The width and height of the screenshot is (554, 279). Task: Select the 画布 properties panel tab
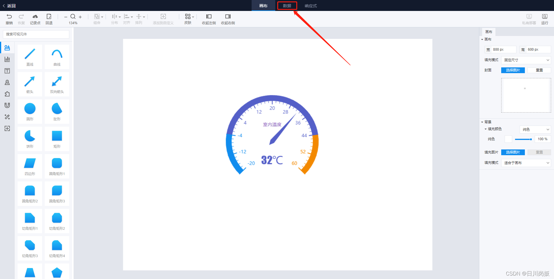pyautogui.click(x=489, y=32)
